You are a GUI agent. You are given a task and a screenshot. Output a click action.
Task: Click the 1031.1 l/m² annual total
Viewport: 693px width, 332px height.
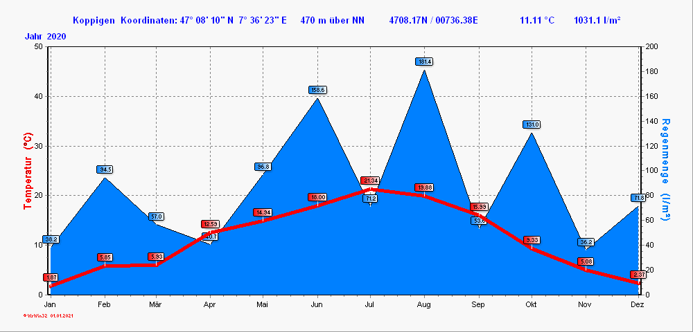(x=597, y=20)
